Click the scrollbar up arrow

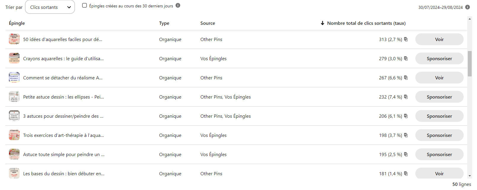point(470,19)
